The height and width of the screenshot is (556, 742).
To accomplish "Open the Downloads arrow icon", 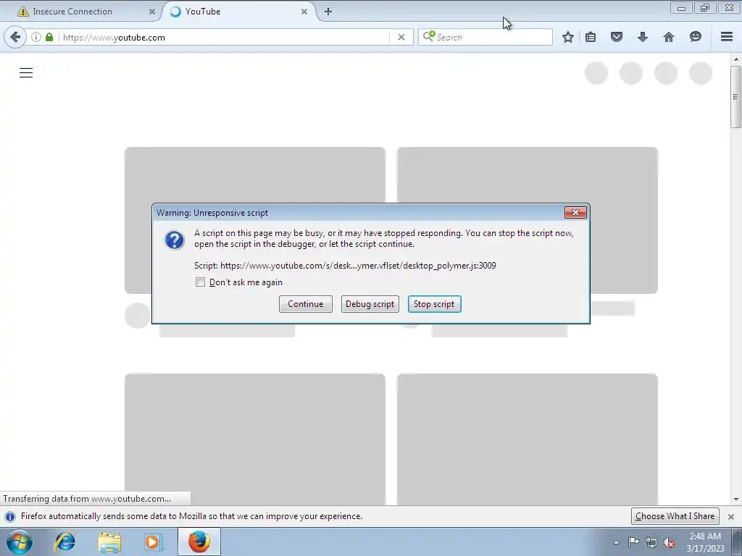I will click(x=642, y=37).
